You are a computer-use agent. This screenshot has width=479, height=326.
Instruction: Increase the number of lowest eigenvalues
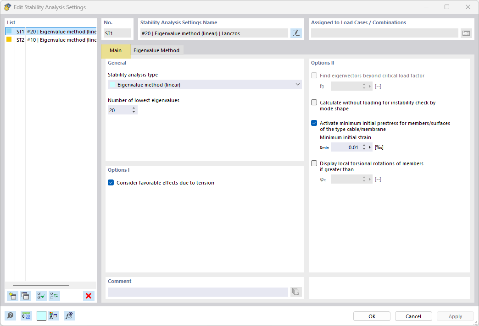(134, 108)
